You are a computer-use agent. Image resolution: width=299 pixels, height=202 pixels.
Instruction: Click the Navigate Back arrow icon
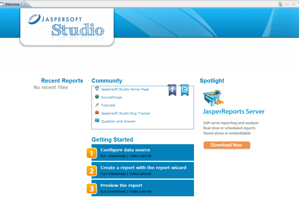287,4
